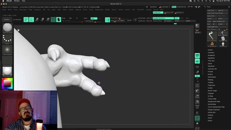Click the Solo mode icon on right shelf
Screen dimensions: 231x130
[x=197, y=123]
